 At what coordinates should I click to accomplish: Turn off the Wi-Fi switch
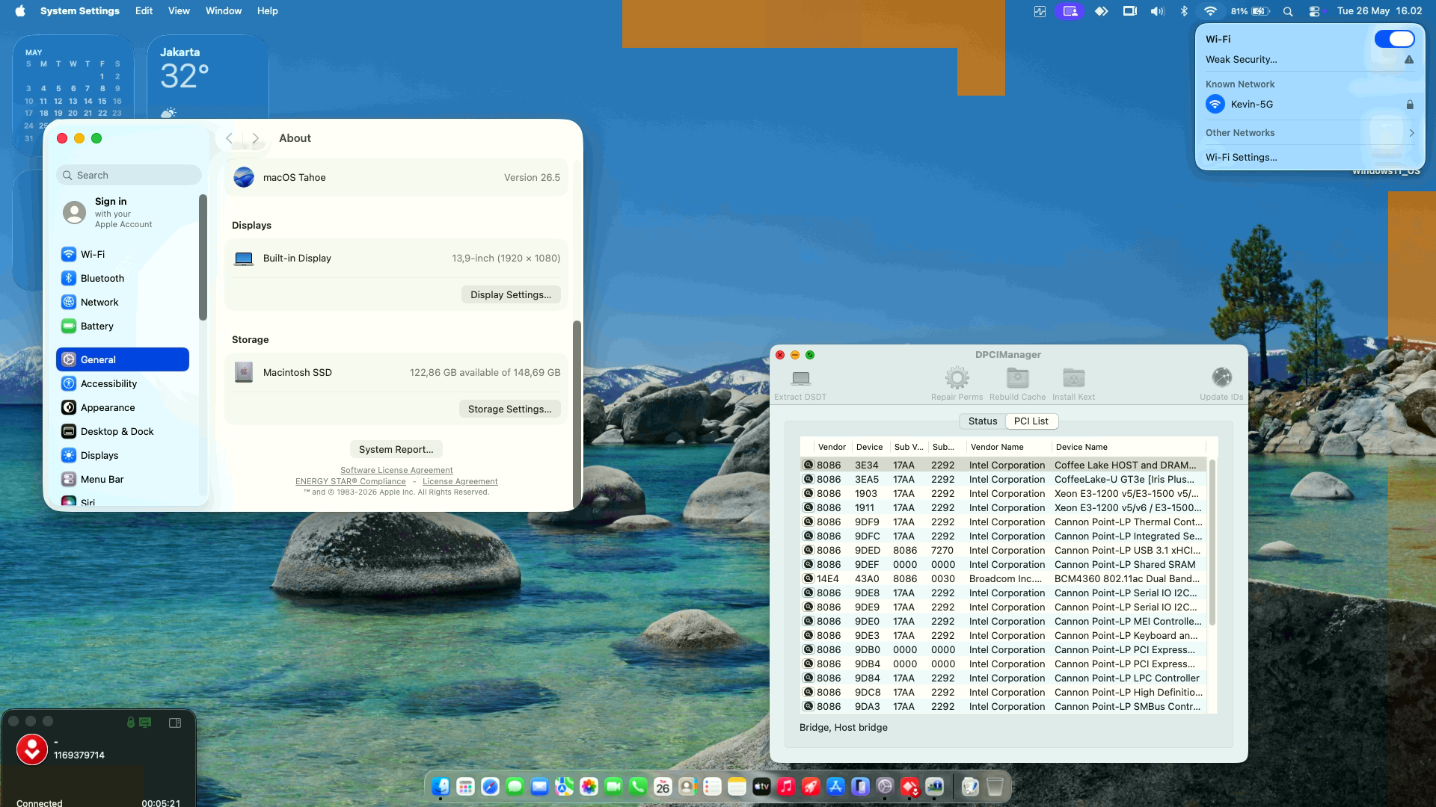coord(1394,39)
